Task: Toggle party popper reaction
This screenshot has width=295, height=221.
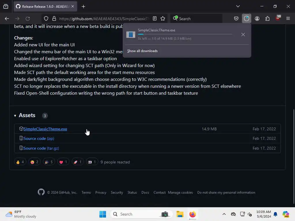Action: (49, 162)
